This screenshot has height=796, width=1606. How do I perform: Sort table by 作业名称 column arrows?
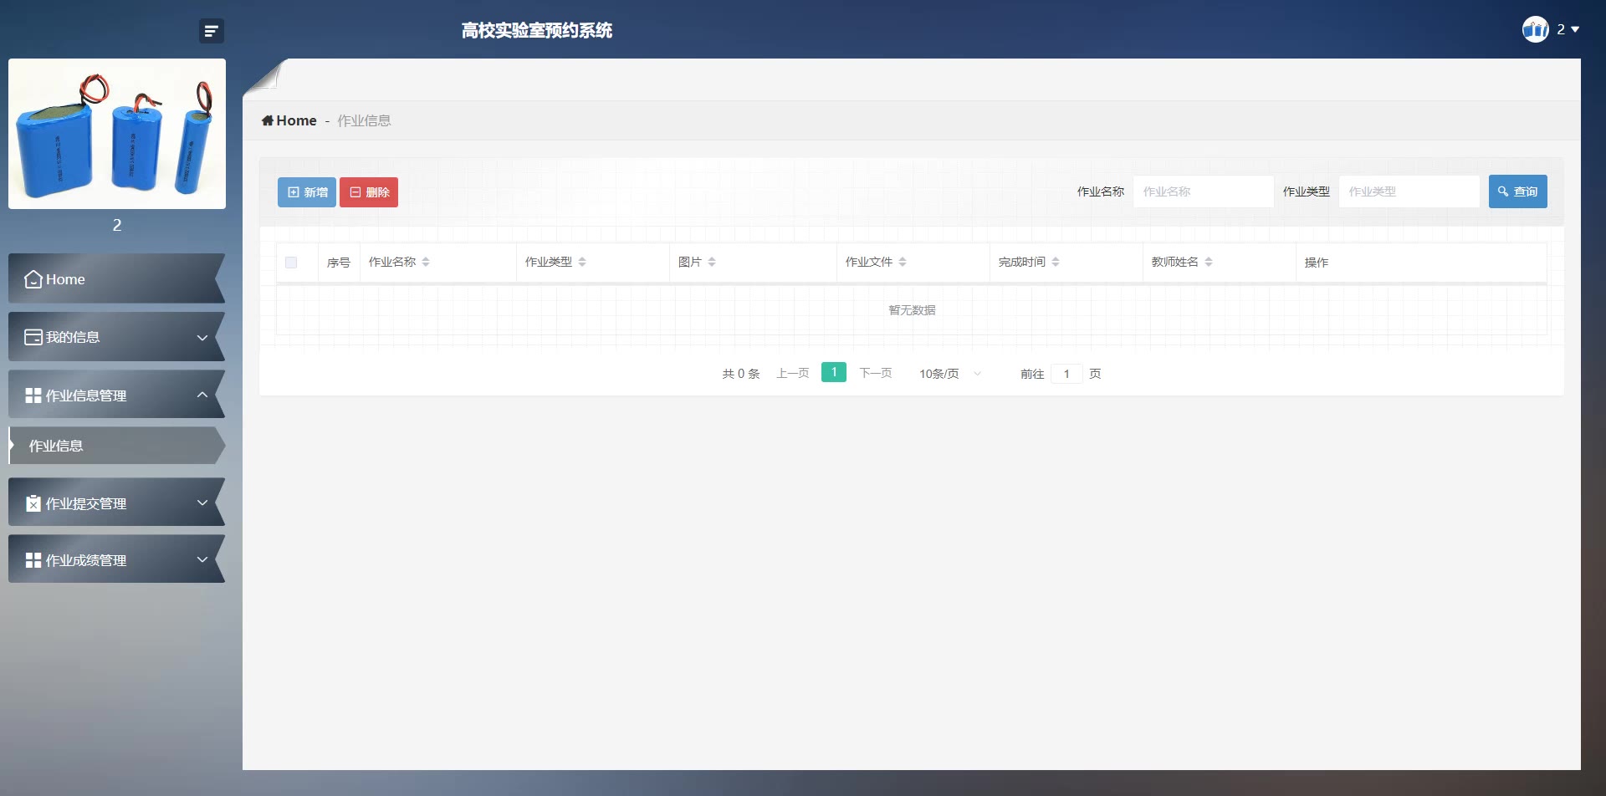tap(426, 262)
